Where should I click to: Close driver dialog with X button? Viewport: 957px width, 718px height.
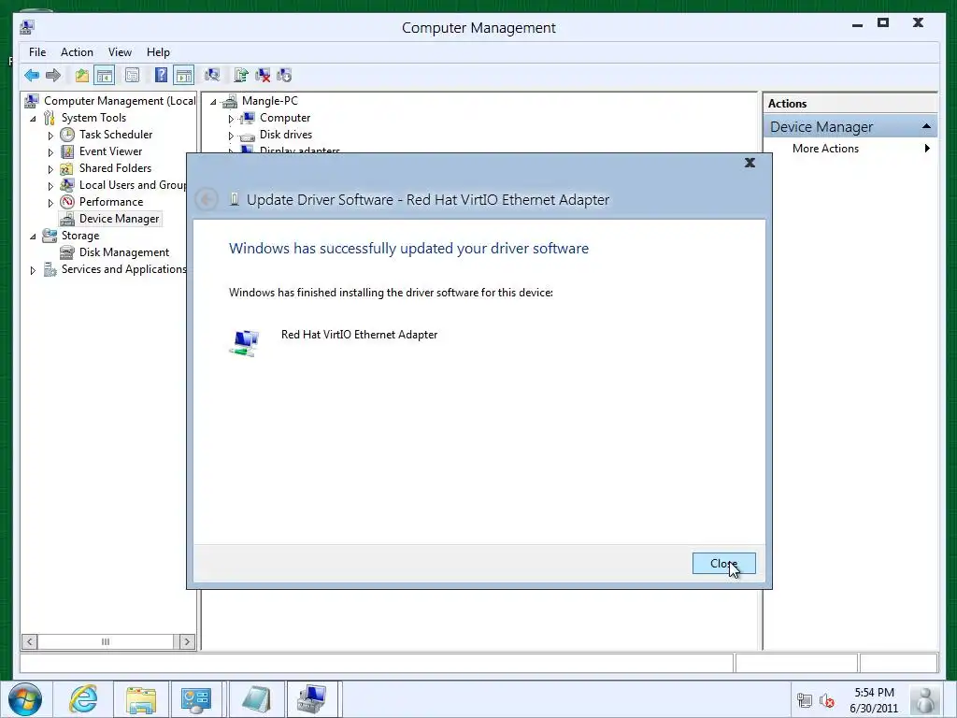click(x=750, y=163)
